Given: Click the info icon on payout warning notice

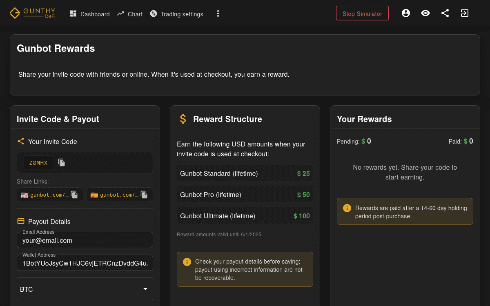Looking at the screenshot, I should click(x=187, y=262).
